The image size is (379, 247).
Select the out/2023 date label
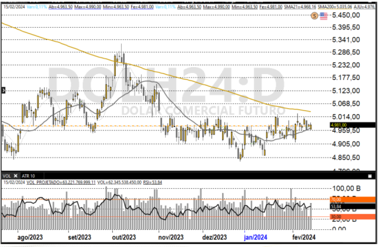pos(124,237)
